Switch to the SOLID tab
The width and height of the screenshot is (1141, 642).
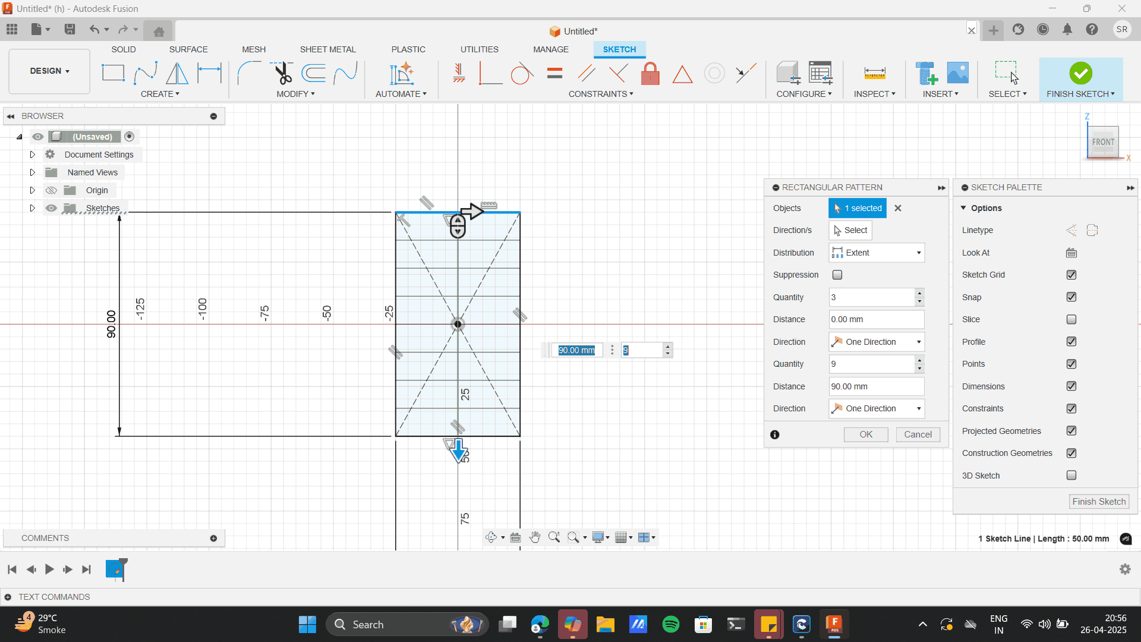(124, 49)
